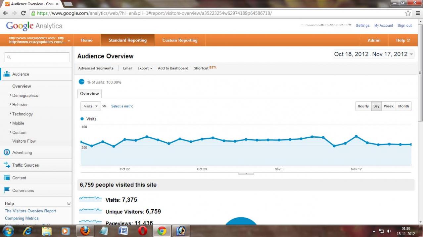This screenshot has height=237, width=423.
Task: Click the Chrome taskbar icon
Action: (162, 231)
